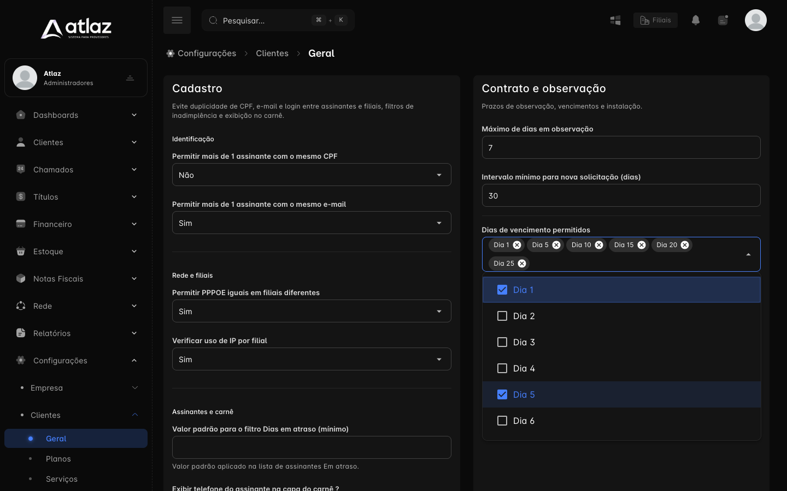Click the Estoque basket icon

(x=21, y=252)
